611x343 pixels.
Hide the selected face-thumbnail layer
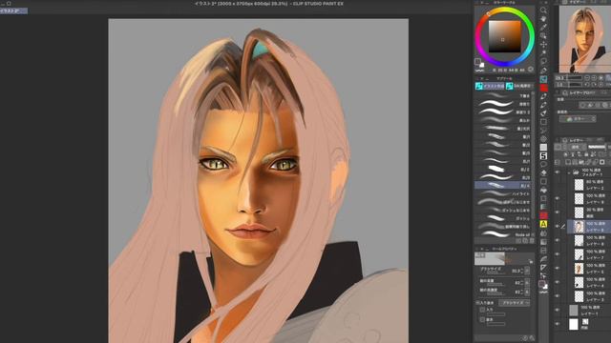[x=557, y=227]
